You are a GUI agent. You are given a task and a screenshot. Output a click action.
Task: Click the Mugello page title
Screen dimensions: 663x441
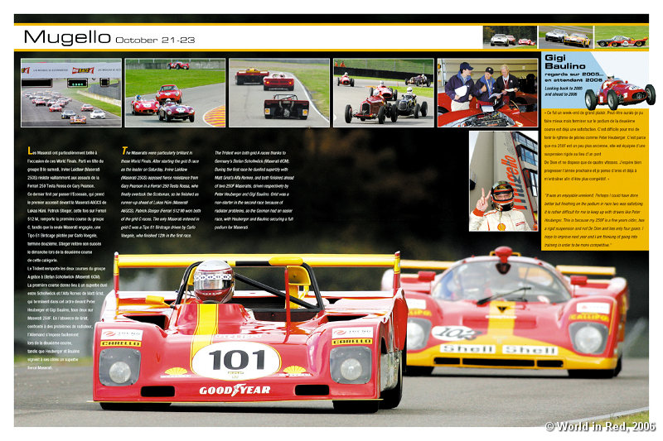point(67,37)
